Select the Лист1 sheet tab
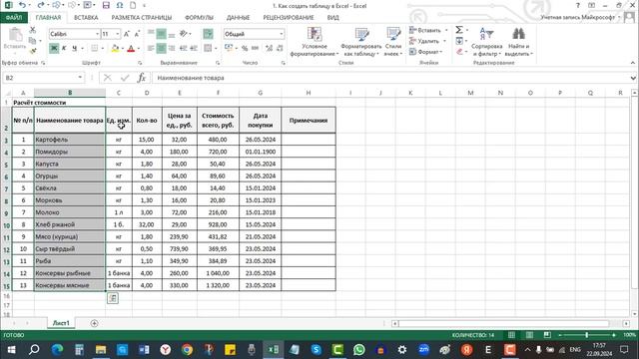Image resolution: width=639 pixels, height=359 pixels. point(61,323)
